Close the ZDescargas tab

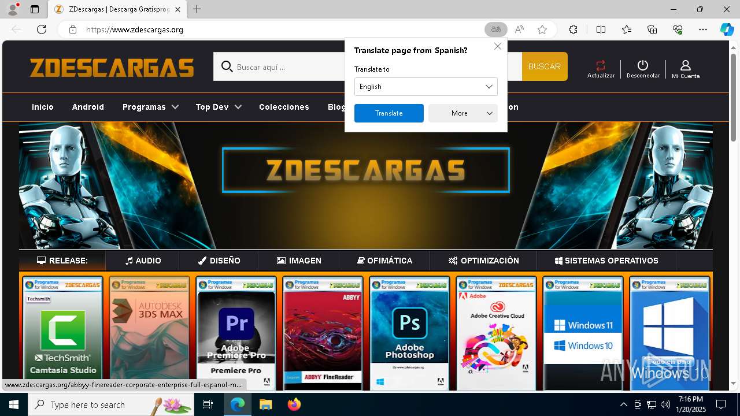(x=177, y=9)
